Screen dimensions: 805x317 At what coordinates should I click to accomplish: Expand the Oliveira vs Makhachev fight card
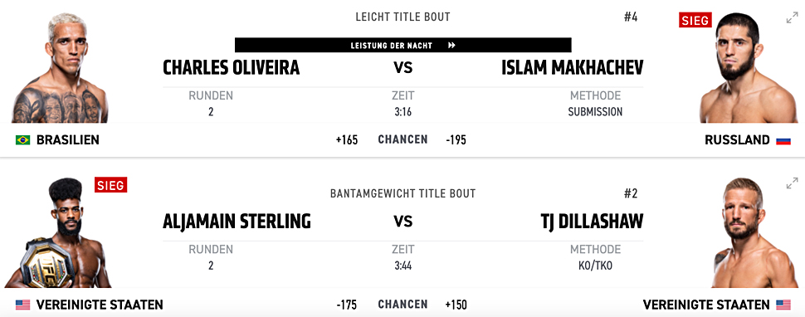coord(793,18)
